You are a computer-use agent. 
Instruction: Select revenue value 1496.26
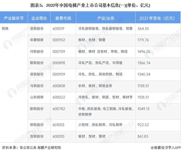pyautogui.click(x=144, y=51)
